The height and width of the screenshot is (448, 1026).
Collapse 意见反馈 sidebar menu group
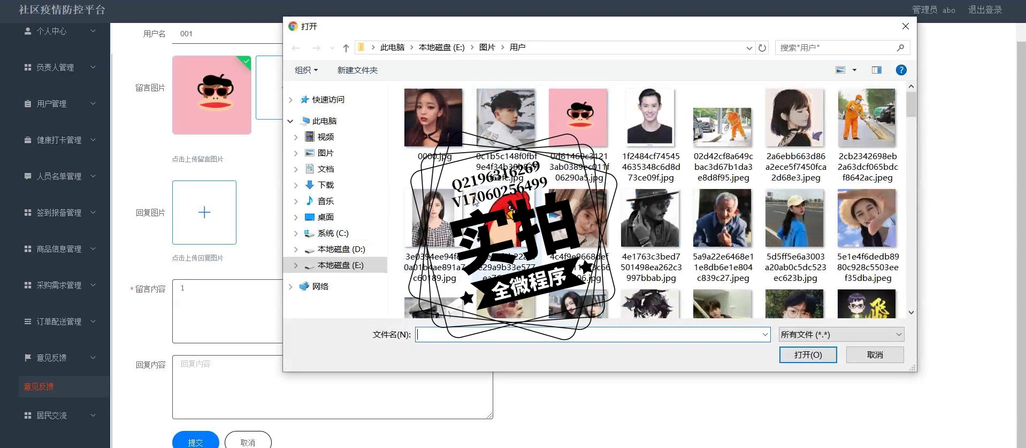(60, 358)
